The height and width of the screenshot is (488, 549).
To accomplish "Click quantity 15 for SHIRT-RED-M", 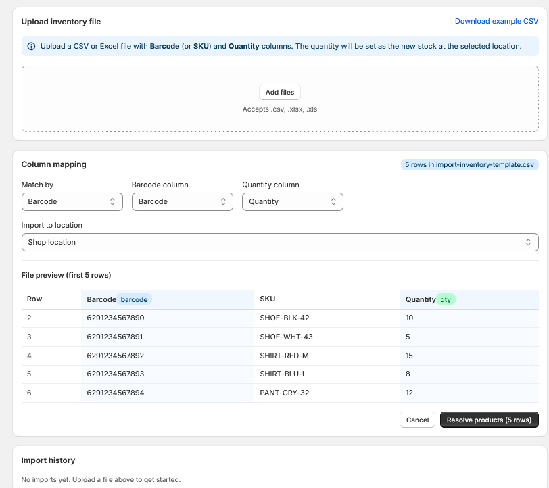I will coord(409,356).
